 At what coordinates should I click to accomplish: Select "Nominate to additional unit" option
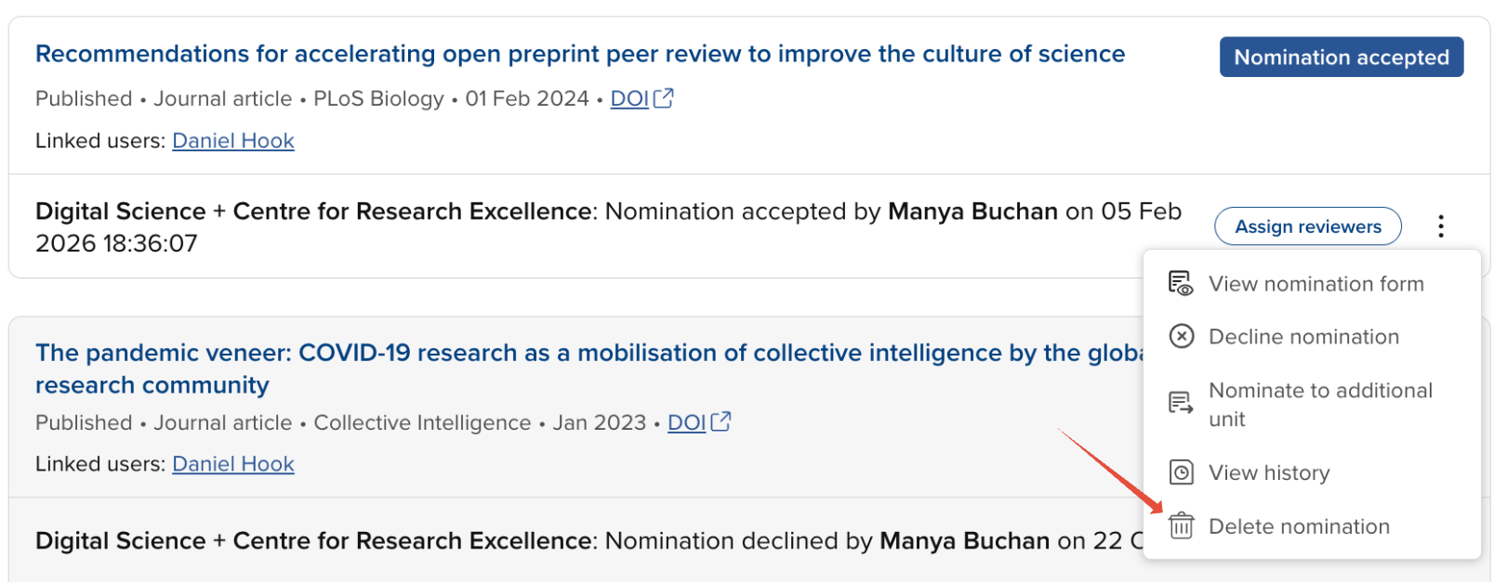click(x=1319, y=405)
